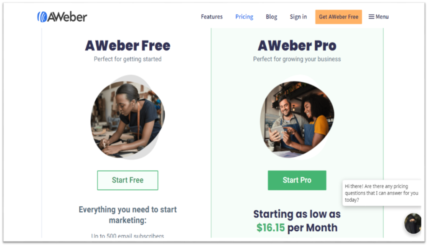Click the Start Free button

127,180
